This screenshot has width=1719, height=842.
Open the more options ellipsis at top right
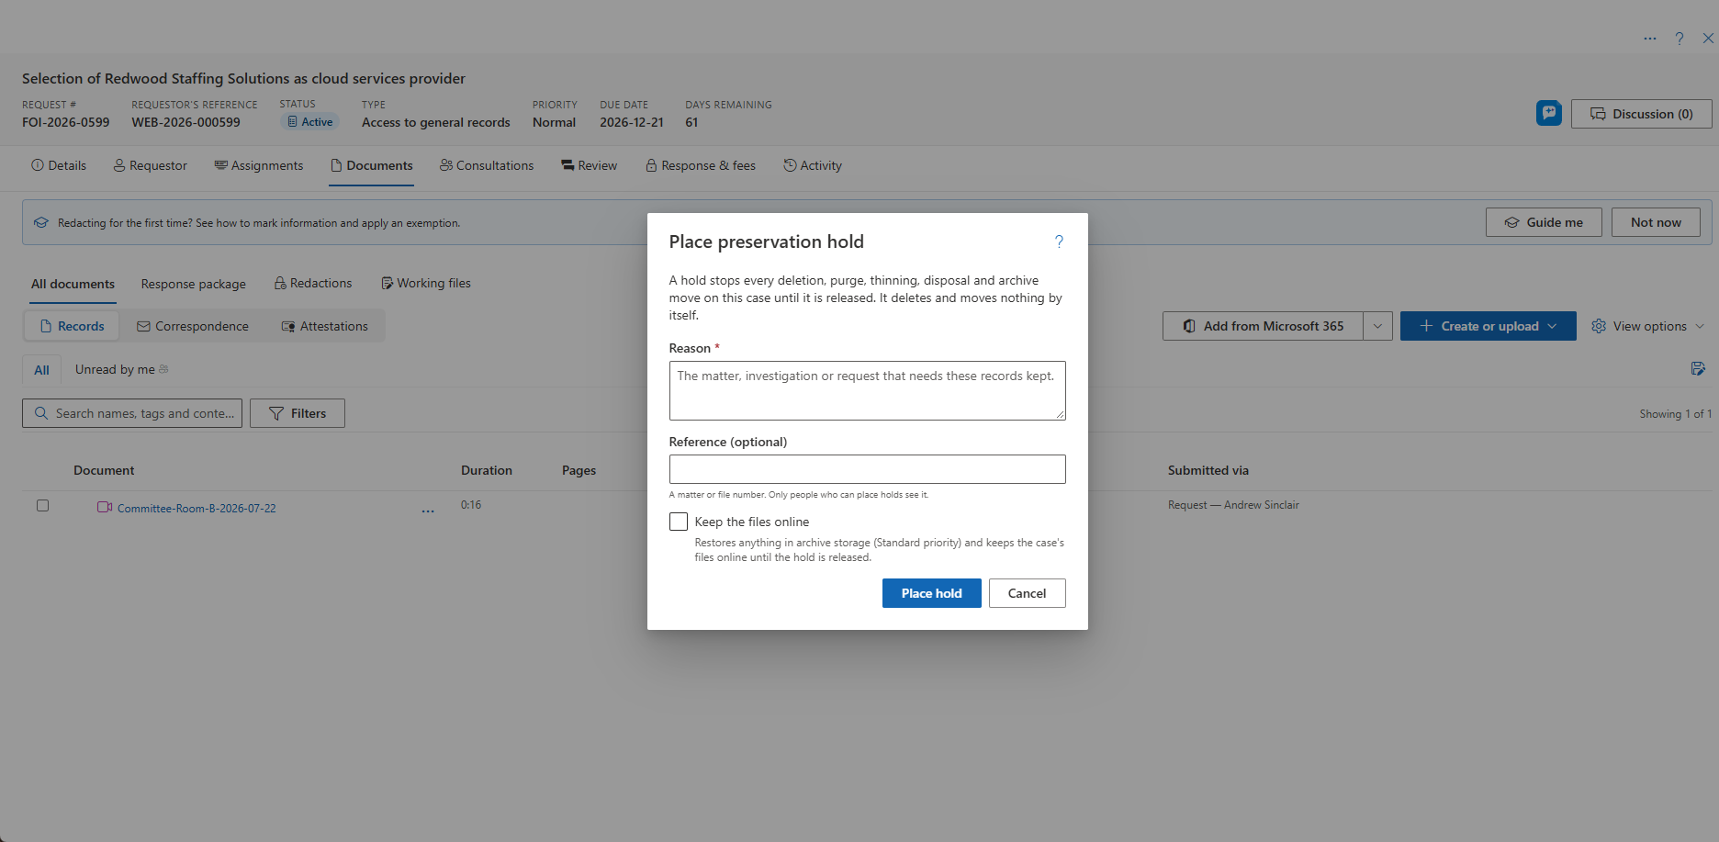click(x=1650, y=39)
